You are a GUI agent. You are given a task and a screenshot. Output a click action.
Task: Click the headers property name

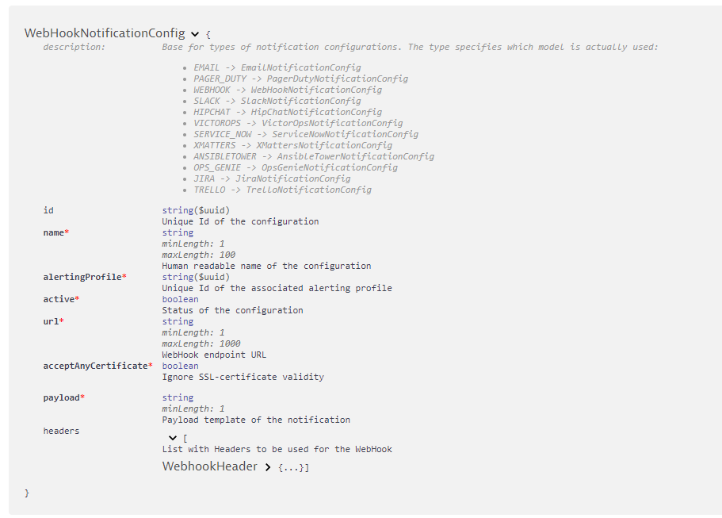point(61,431)
